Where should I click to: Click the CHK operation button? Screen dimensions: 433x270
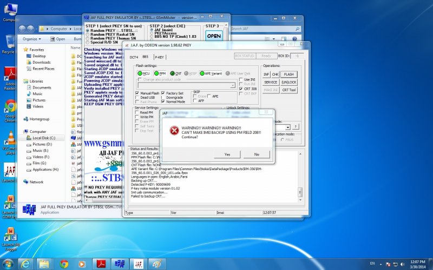point(275,75)
